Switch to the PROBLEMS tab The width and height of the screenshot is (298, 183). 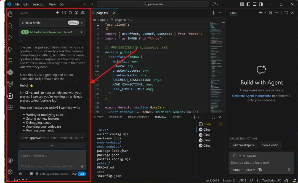[x=116, y=117]
